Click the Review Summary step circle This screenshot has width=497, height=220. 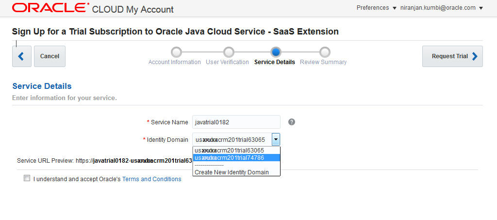pos(325,52)
